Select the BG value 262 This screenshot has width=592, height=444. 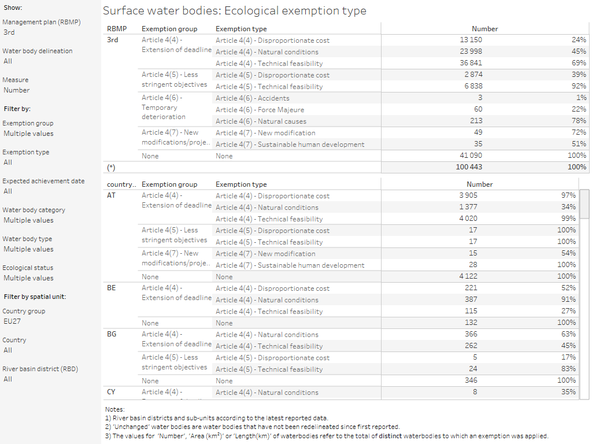pos(471,346)
